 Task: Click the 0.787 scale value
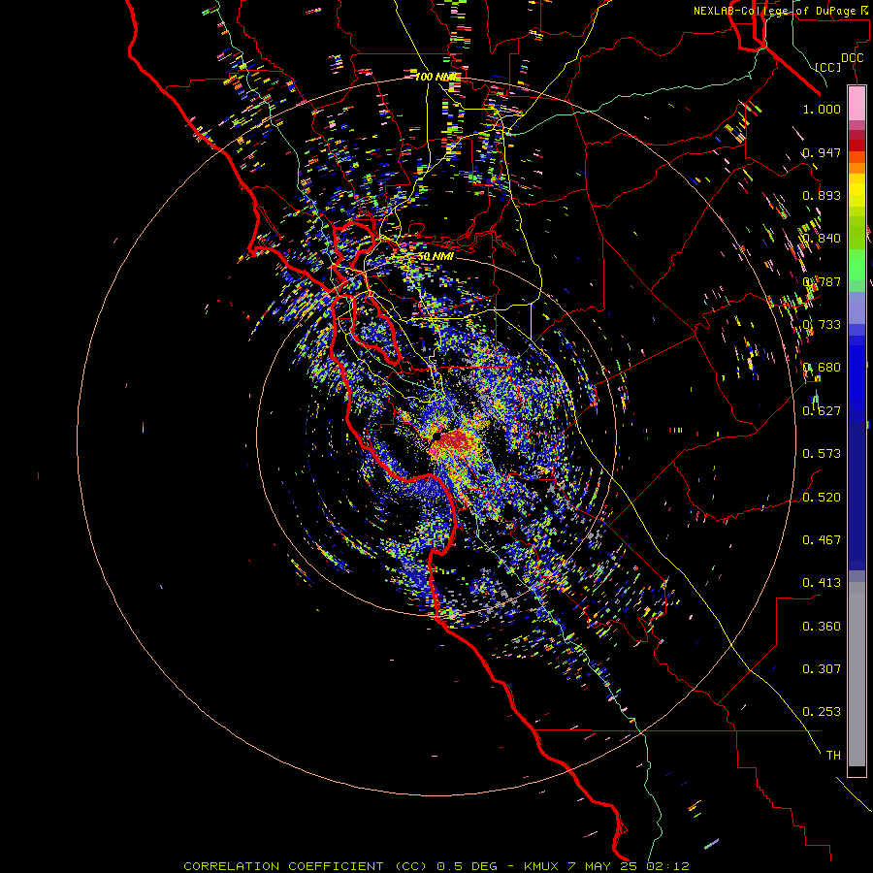tap(822, 281)
